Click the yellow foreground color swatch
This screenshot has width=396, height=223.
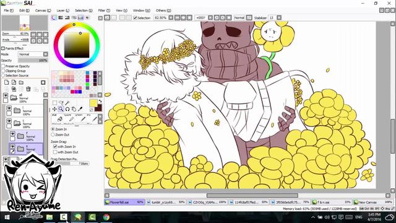pos(93,103)
